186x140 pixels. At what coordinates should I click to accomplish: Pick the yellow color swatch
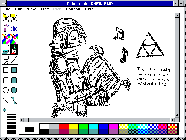74,126
